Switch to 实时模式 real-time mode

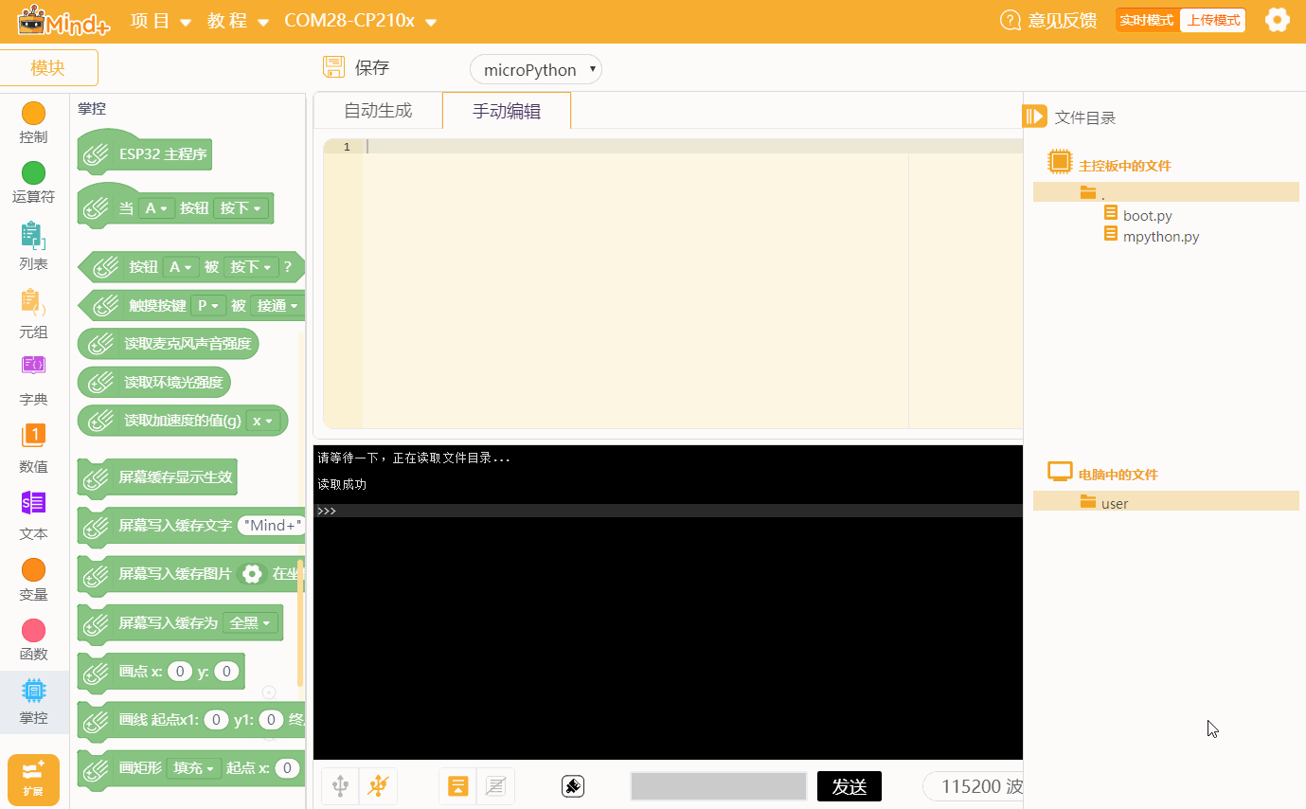click(x=1147, y=20)
